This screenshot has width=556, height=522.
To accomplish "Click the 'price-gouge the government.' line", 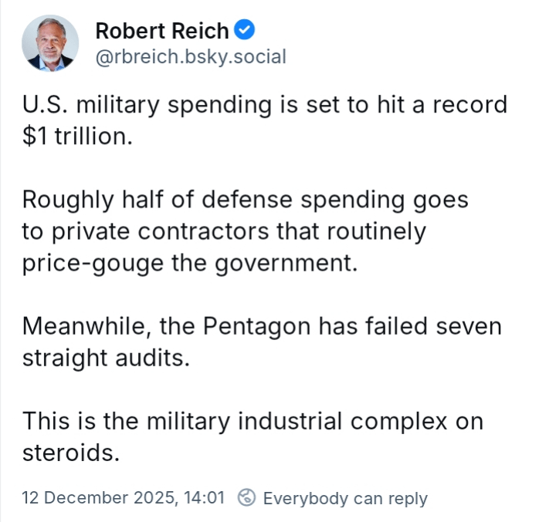I will coord(191,263).
